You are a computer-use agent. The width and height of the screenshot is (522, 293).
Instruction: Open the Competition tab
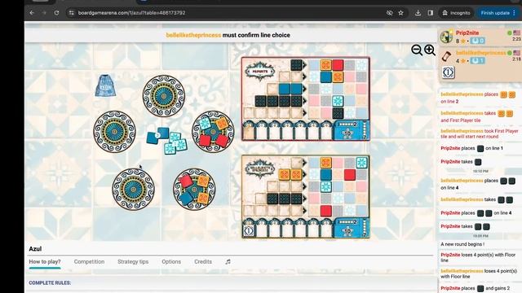[x=89, y=262]
